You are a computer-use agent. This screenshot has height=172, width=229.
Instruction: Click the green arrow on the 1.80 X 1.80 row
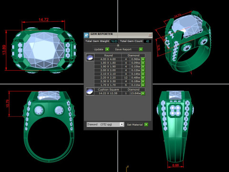coord(143,63)
